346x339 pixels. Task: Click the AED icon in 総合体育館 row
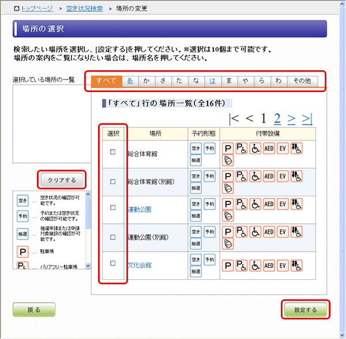(269, 148)
